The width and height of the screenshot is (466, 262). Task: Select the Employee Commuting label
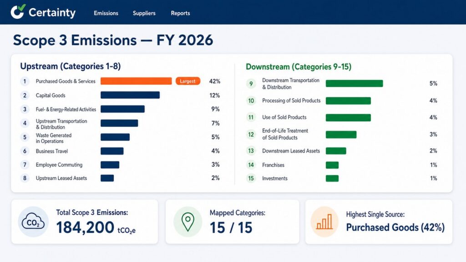tap(59, 165)
